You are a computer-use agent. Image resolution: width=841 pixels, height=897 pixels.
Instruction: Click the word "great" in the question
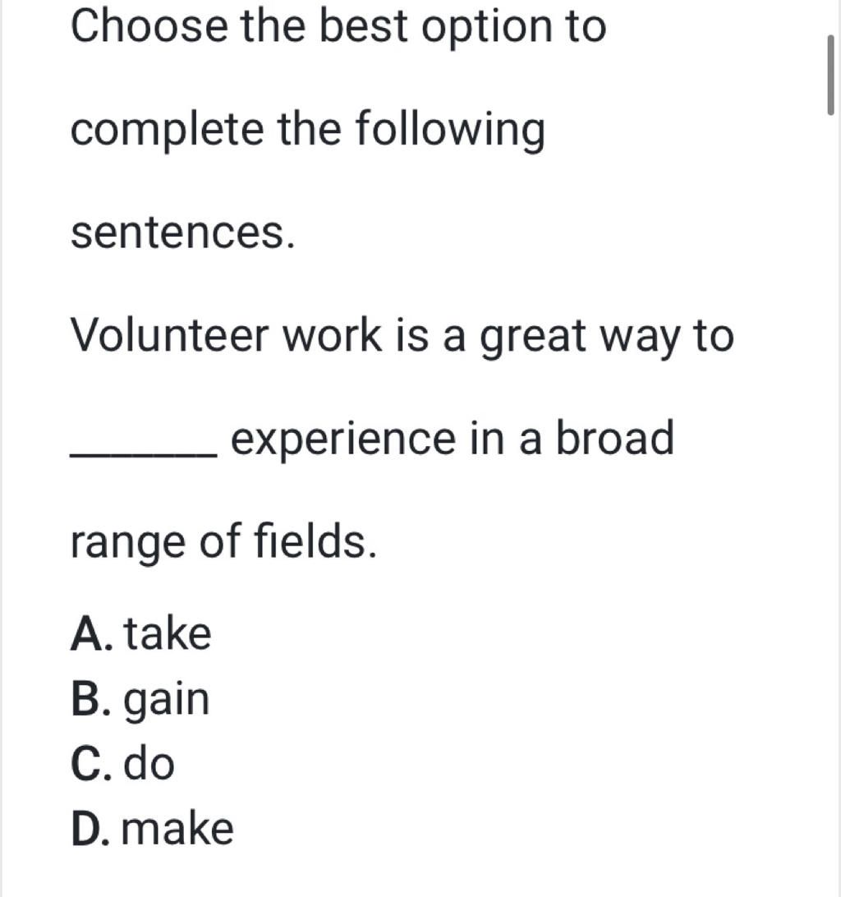(x=533, y=338)
